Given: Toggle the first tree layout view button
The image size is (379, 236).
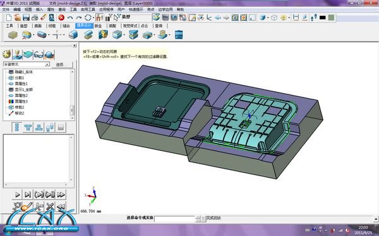Looking at the screenshot, I should 17,127.
